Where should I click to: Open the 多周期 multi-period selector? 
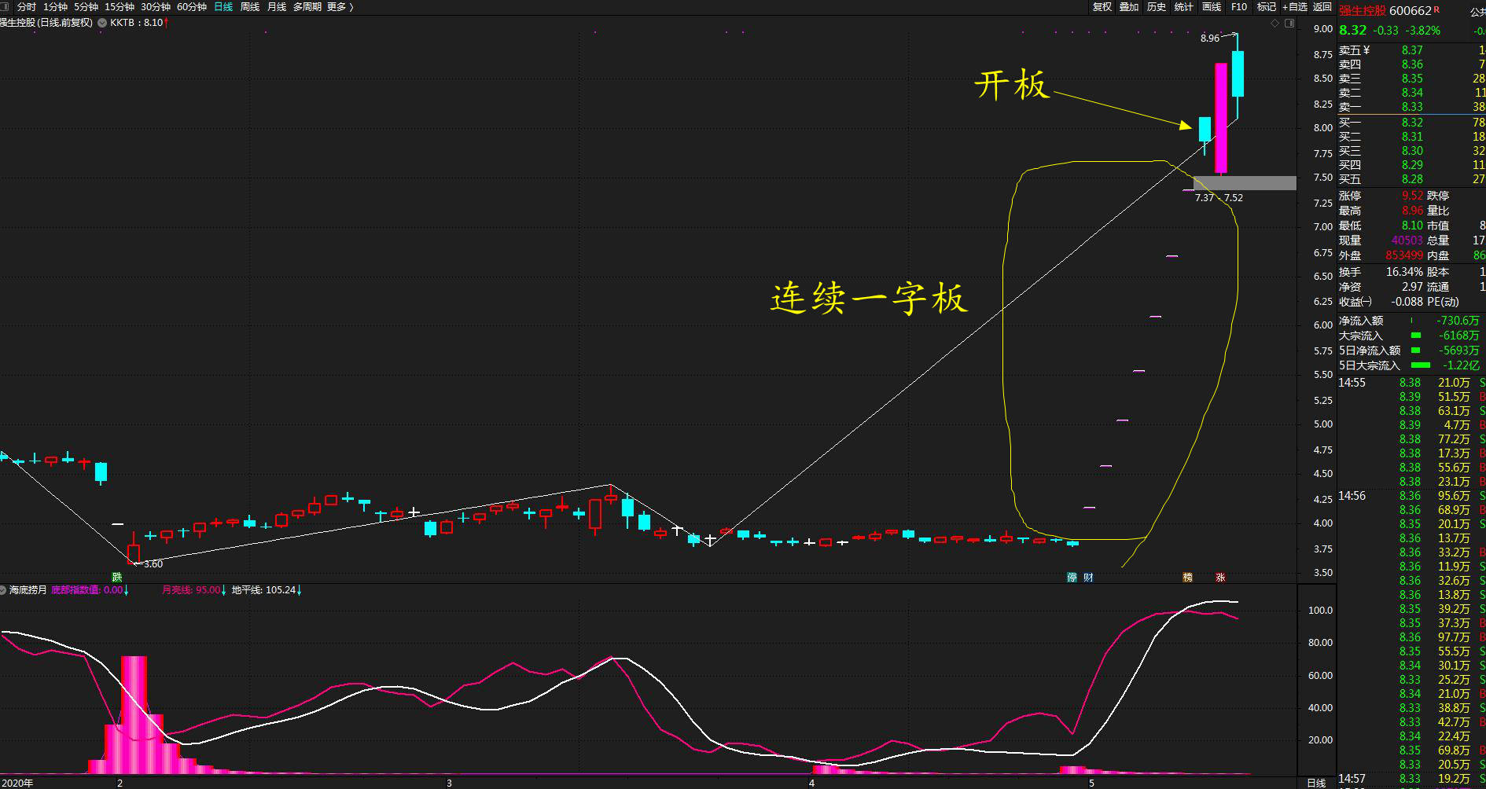(307, 6)
